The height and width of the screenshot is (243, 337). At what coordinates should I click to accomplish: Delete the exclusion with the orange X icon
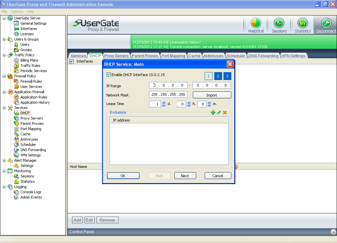pos(225,113)
